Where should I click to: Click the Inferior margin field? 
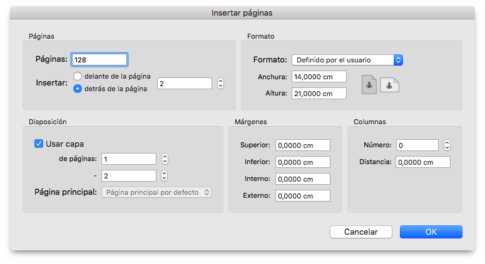tap(303, 162)
